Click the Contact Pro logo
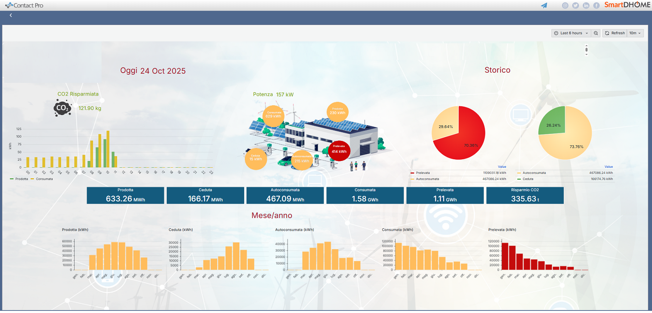Image resolution: width=652 pixels, height=313 pixels. tap(23, 6)
